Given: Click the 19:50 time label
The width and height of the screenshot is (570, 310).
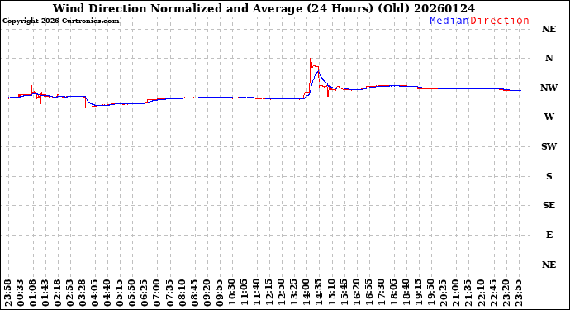Looking at the screenshot, I should point(431,293).
